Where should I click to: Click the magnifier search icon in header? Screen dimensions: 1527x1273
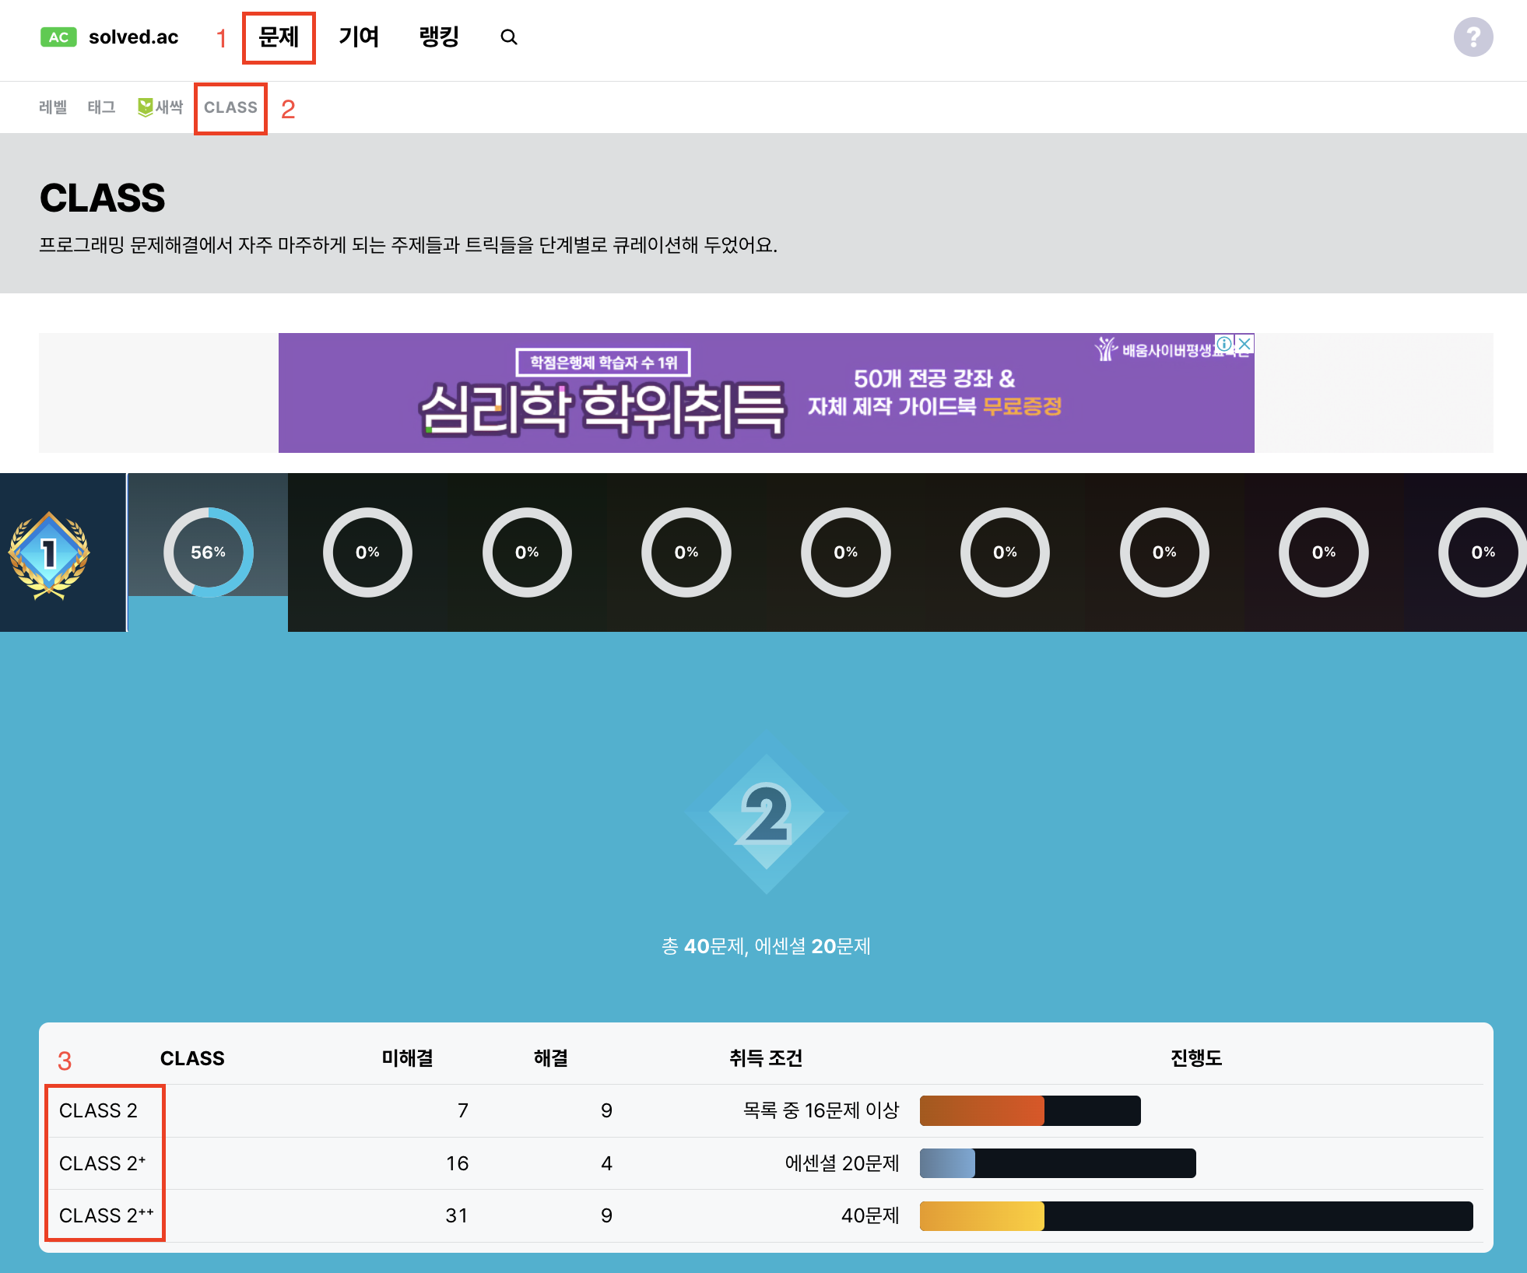click(x=509, y=37)
